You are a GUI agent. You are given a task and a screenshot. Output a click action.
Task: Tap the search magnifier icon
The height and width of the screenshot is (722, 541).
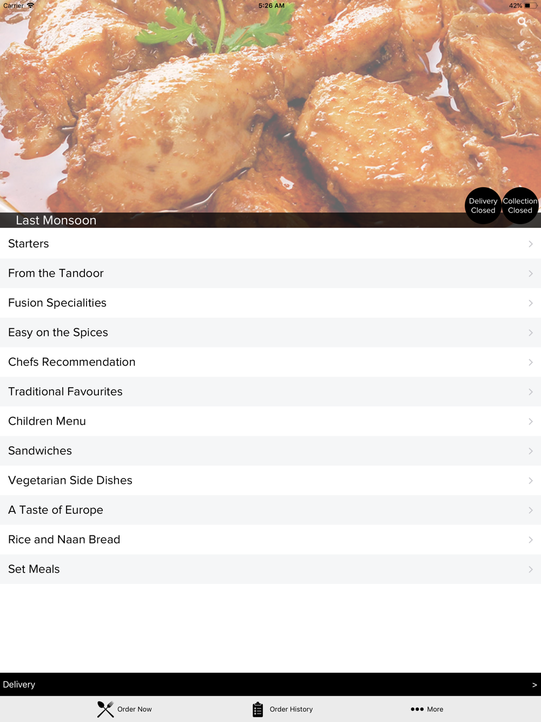(x=522, y=22)
